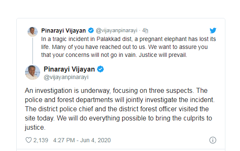Viewport: 240px width, 151px height.
Task: Click 'Justice will prevail.' in the parent tweet
Action: coord(163,55)
